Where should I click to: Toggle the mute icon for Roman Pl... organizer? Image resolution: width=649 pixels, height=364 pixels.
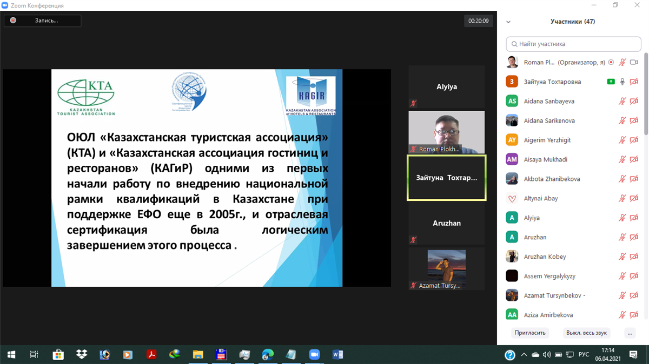click(622, 62)
